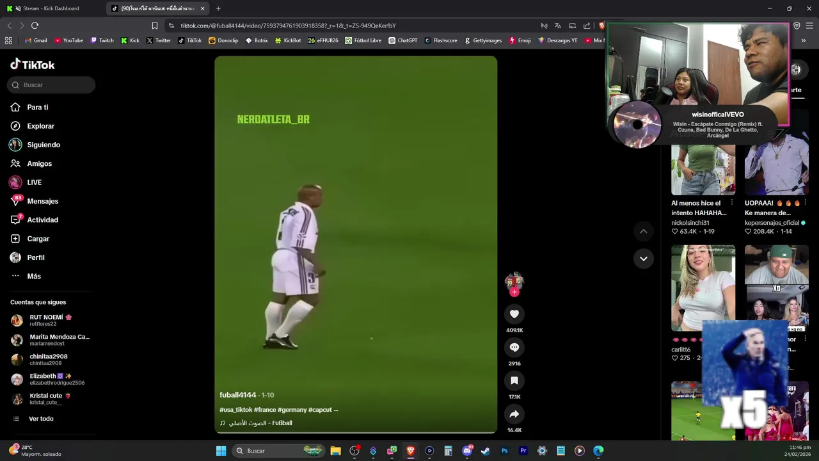Click the TikTok logo

pos(33,65)
